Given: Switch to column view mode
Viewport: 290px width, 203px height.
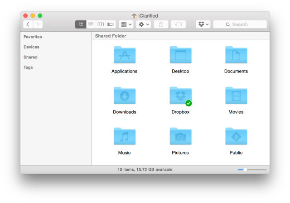Looking at the screenshot, I should point(101,24).
